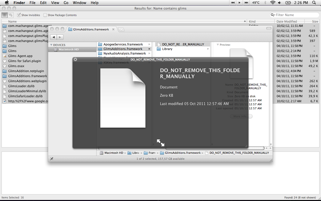
Task: Sort results by Date Modified column
Action: coord(289,21)
